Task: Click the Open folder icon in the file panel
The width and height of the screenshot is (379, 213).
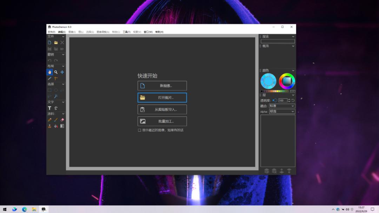Action: [56, 42]
